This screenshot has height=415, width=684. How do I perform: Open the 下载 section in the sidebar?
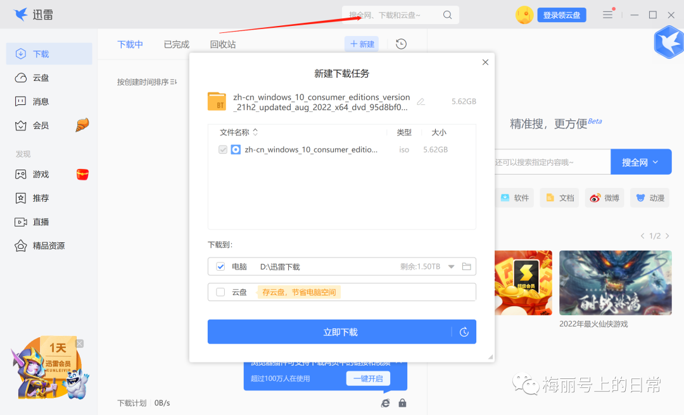click(x=49, y=54)
